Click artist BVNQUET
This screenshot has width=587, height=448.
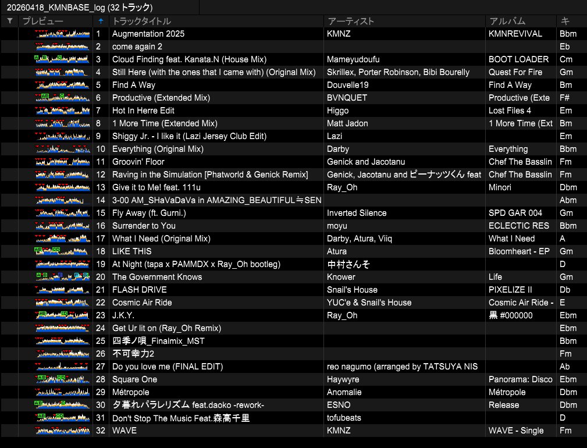tap(347, 98)
